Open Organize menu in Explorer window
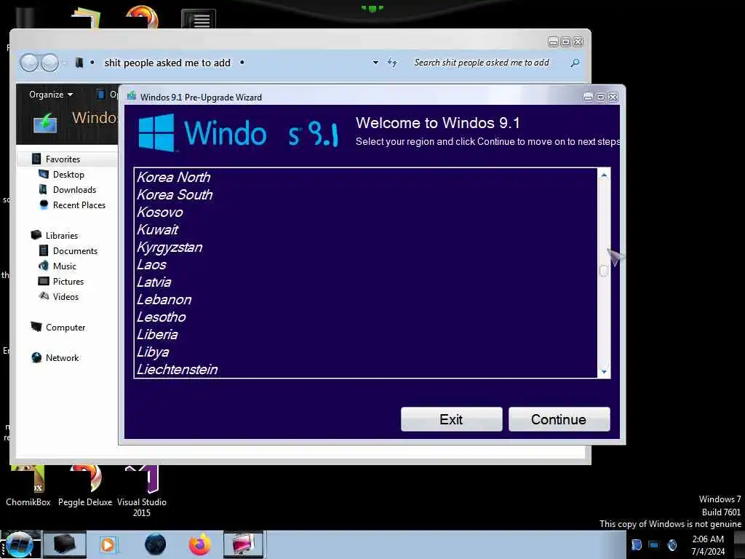745x559 pixels. [x=51, y=95]
